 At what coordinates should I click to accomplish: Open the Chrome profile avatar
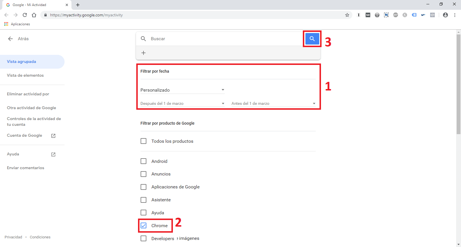tap(445, 15)
